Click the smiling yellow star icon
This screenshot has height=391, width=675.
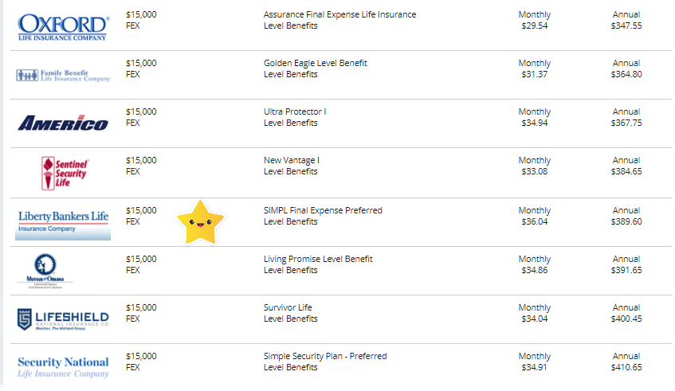pyautogui.click(x=200, y=222)
